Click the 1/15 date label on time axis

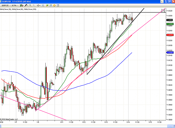tap(150, 122)
